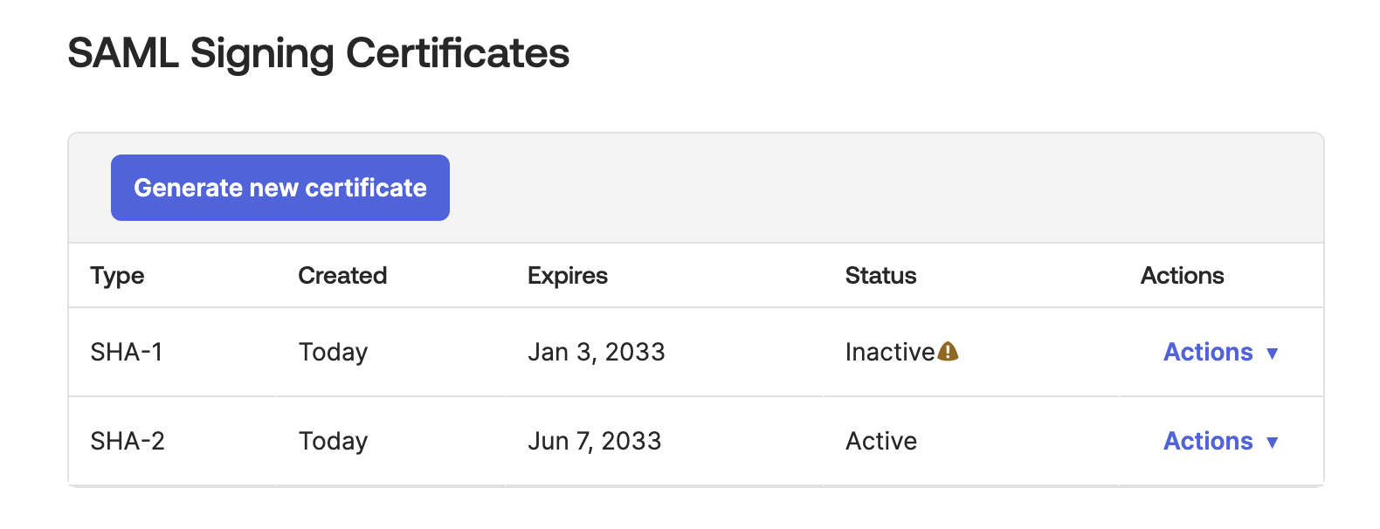The image size is (1380, 529).
Task: Expand the dropdown arrow in SHA-2 row
Action: click(1273, 443)
